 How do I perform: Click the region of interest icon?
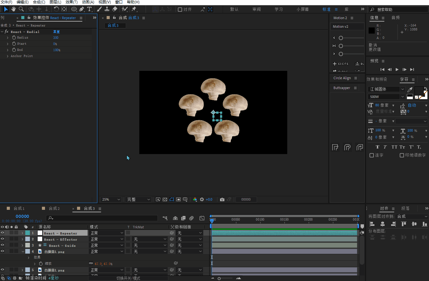[x=178, y=199]
